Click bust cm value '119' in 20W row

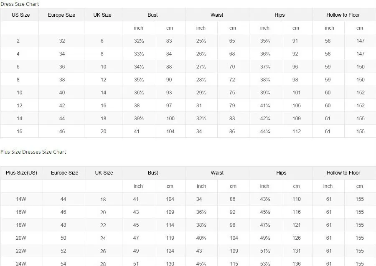pyautogui.click(x=170, y=238)
